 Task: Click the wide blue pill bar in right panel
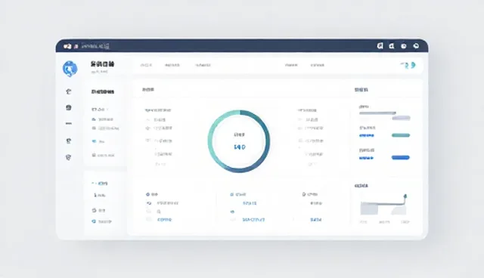(400, 157)
